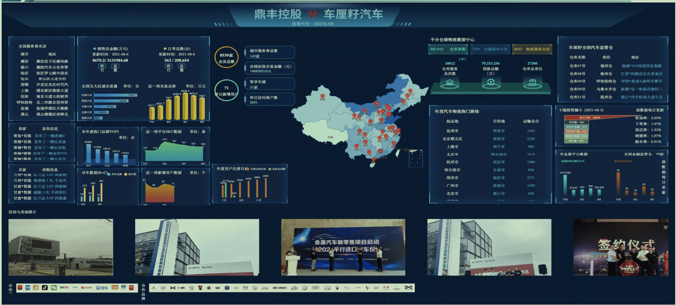Click the 小鹏 XPeng brand logo

pyautogui.click(x=177, y=288)
